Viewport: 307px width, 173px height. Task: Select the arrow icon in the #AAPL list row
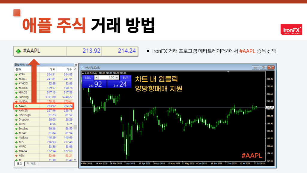[x=16, y=106]
